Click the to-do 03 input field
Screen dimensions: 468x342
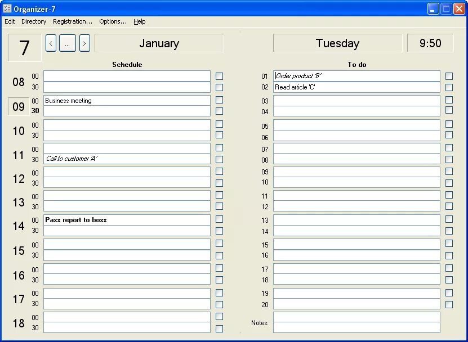coord(356,101)
